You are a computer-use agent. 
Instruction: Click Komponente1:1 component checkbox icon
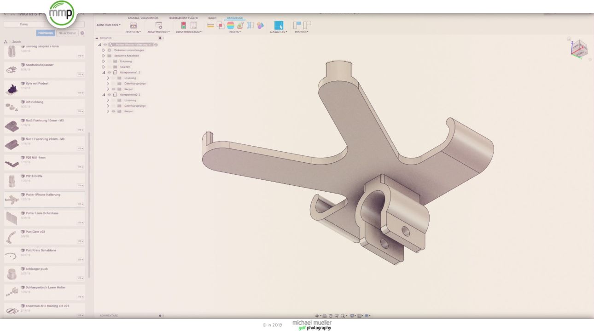coord(115,72)
